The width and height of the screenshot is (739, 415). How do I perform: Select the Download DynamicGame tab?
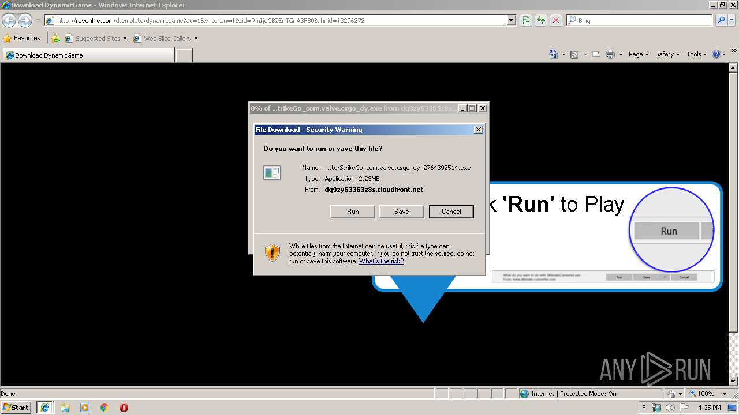88,55
